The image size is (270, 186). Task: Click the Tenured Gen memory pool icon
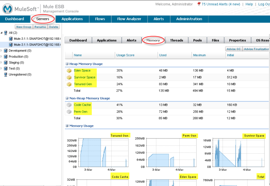[69, 84]
